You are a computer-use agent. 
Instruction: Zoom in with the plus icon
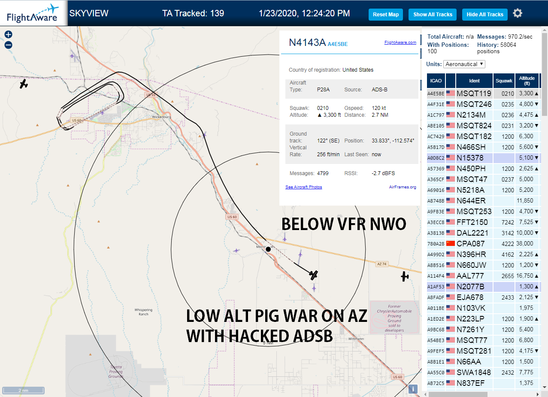(x=8, y=34)
